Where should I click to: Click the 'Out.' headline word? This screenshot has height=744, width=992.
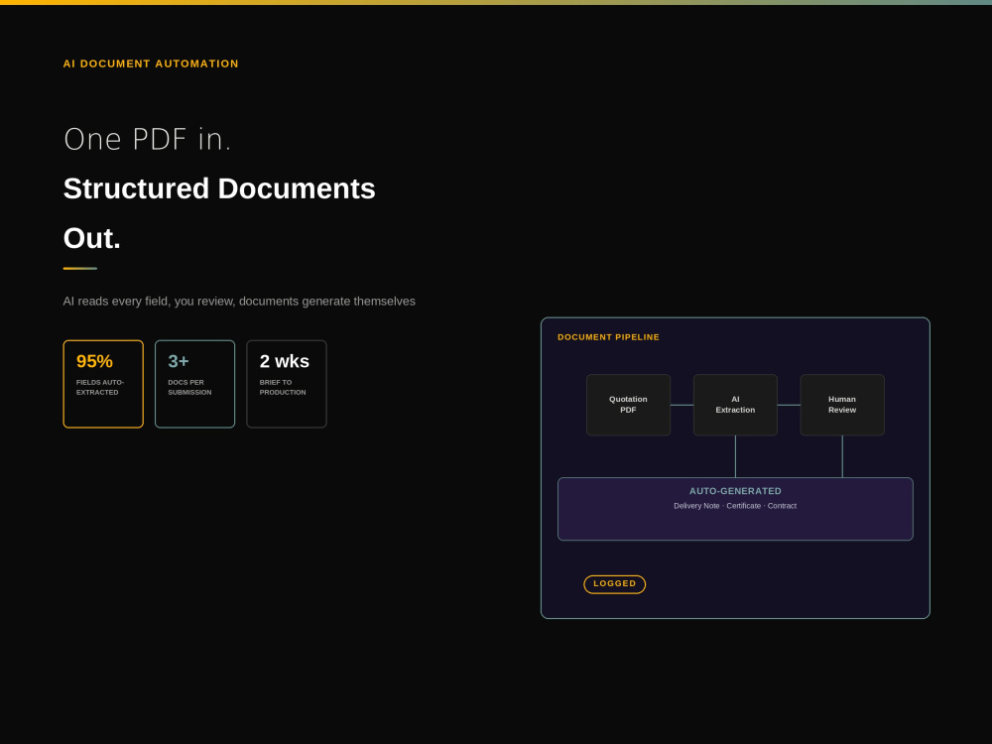[91, 238]
